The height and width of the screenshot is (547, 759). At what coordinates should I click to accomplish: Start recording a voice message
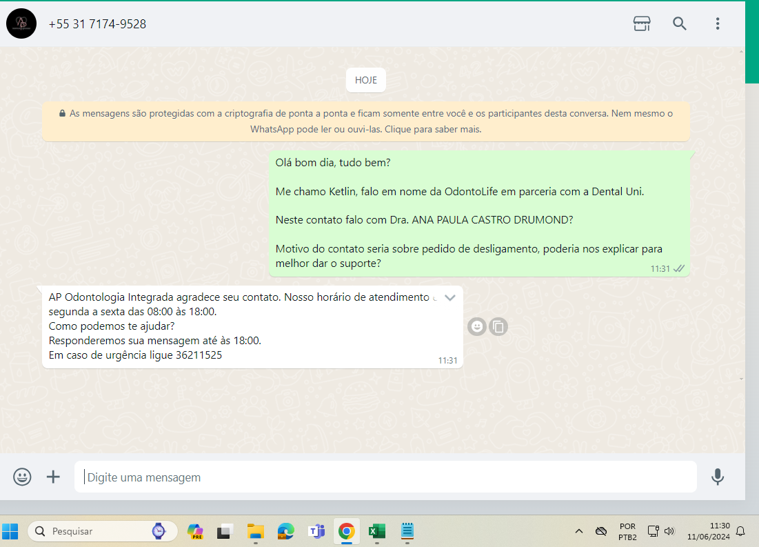point(718,477)
